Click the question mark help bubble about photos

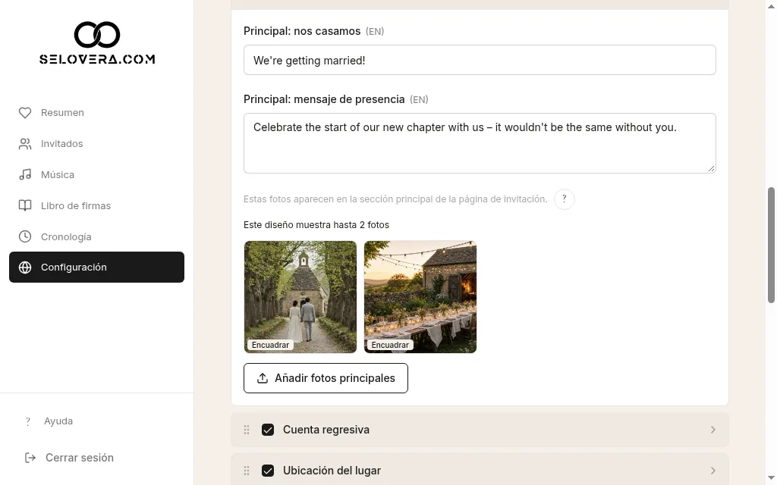pyautogui.click(x=564, y=199)
